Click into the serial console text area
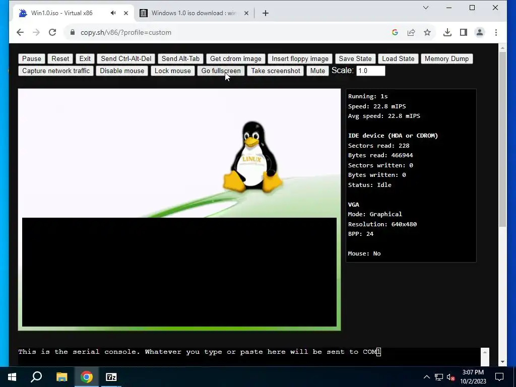 tap(249, 357)
